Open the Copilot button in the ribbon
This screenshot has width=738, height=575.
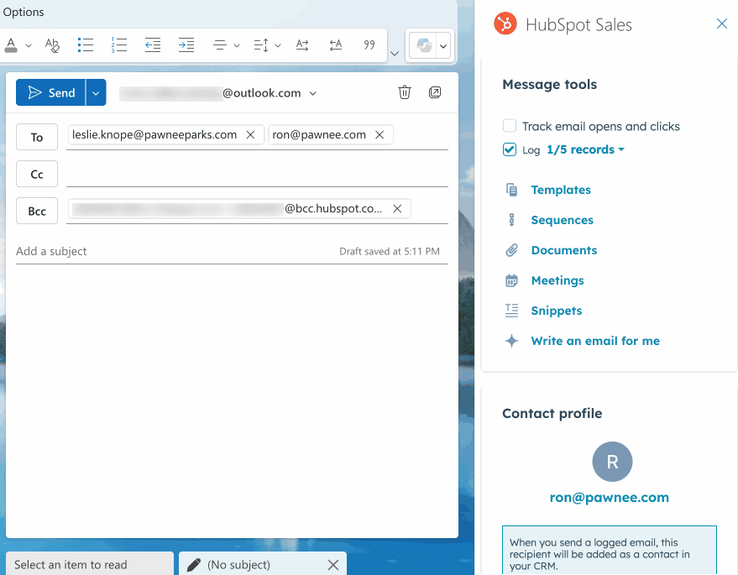point(424,45)
